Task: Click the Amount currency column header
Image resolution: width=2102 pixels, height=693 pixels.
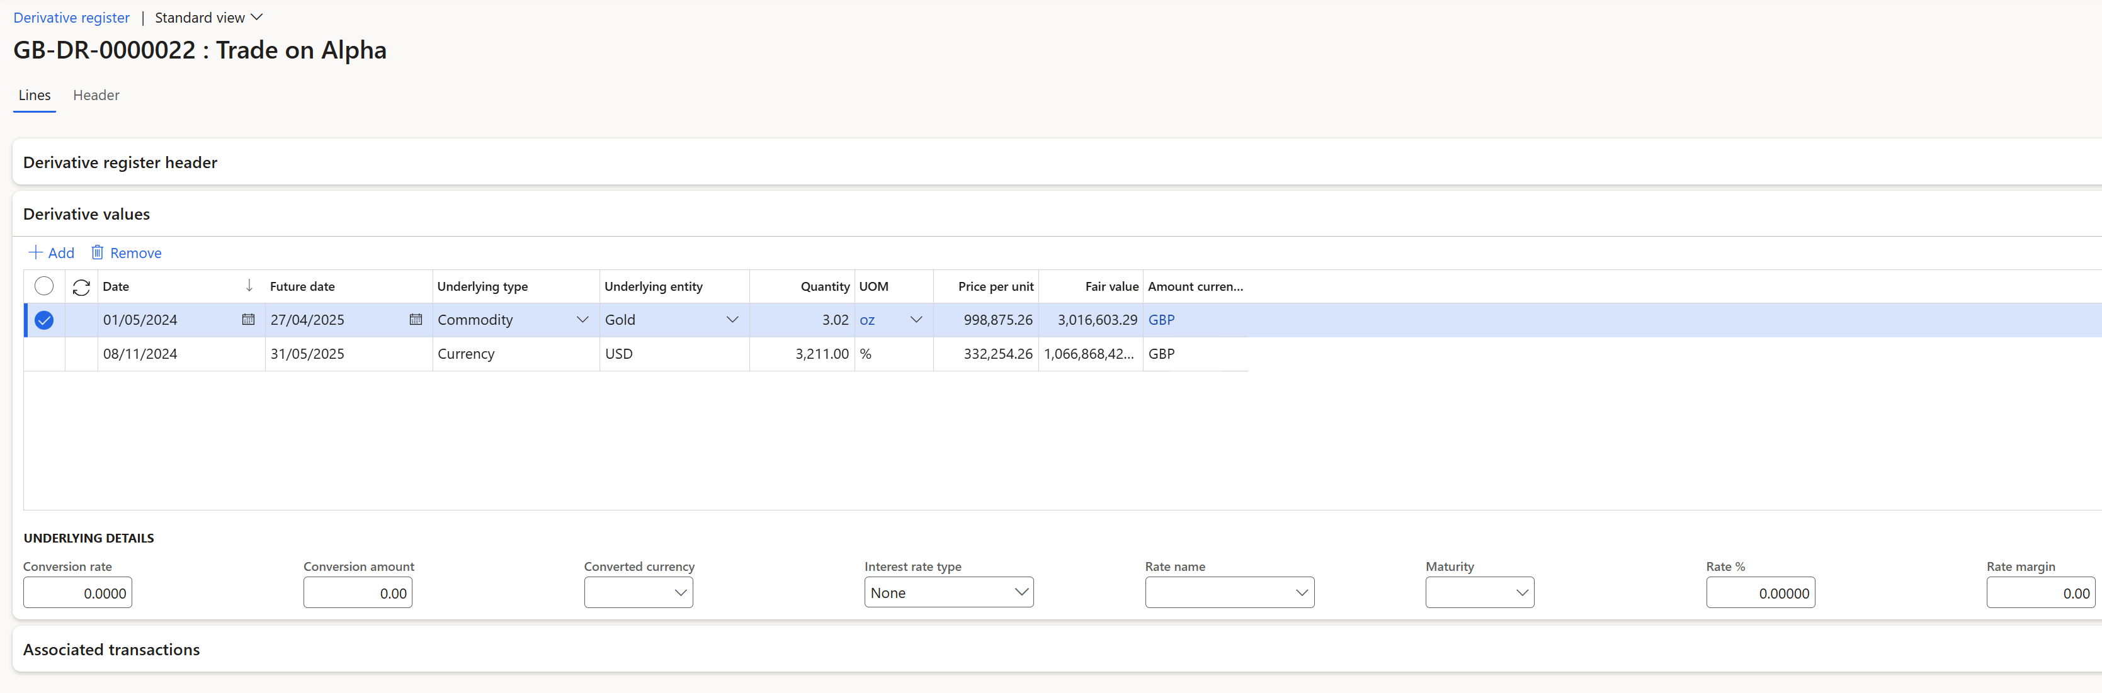Action: coord(1195,286)
